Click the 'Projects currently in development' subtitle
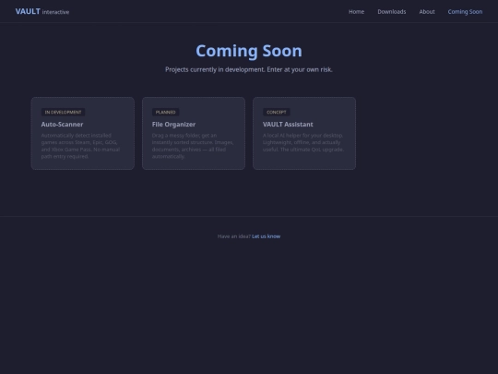 click(249, 69)
